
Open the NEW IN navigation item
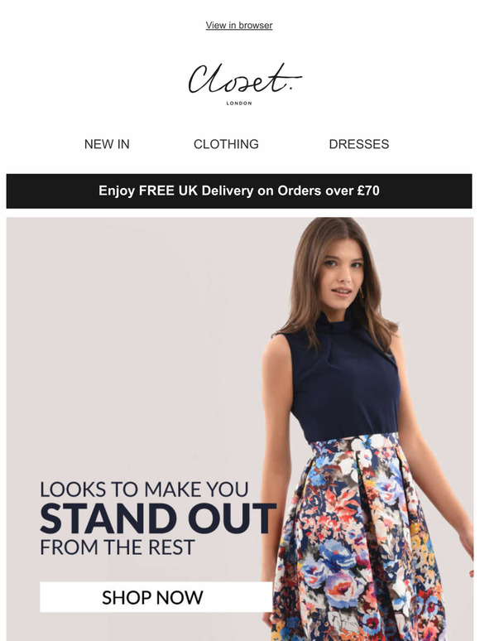[107, 144]
